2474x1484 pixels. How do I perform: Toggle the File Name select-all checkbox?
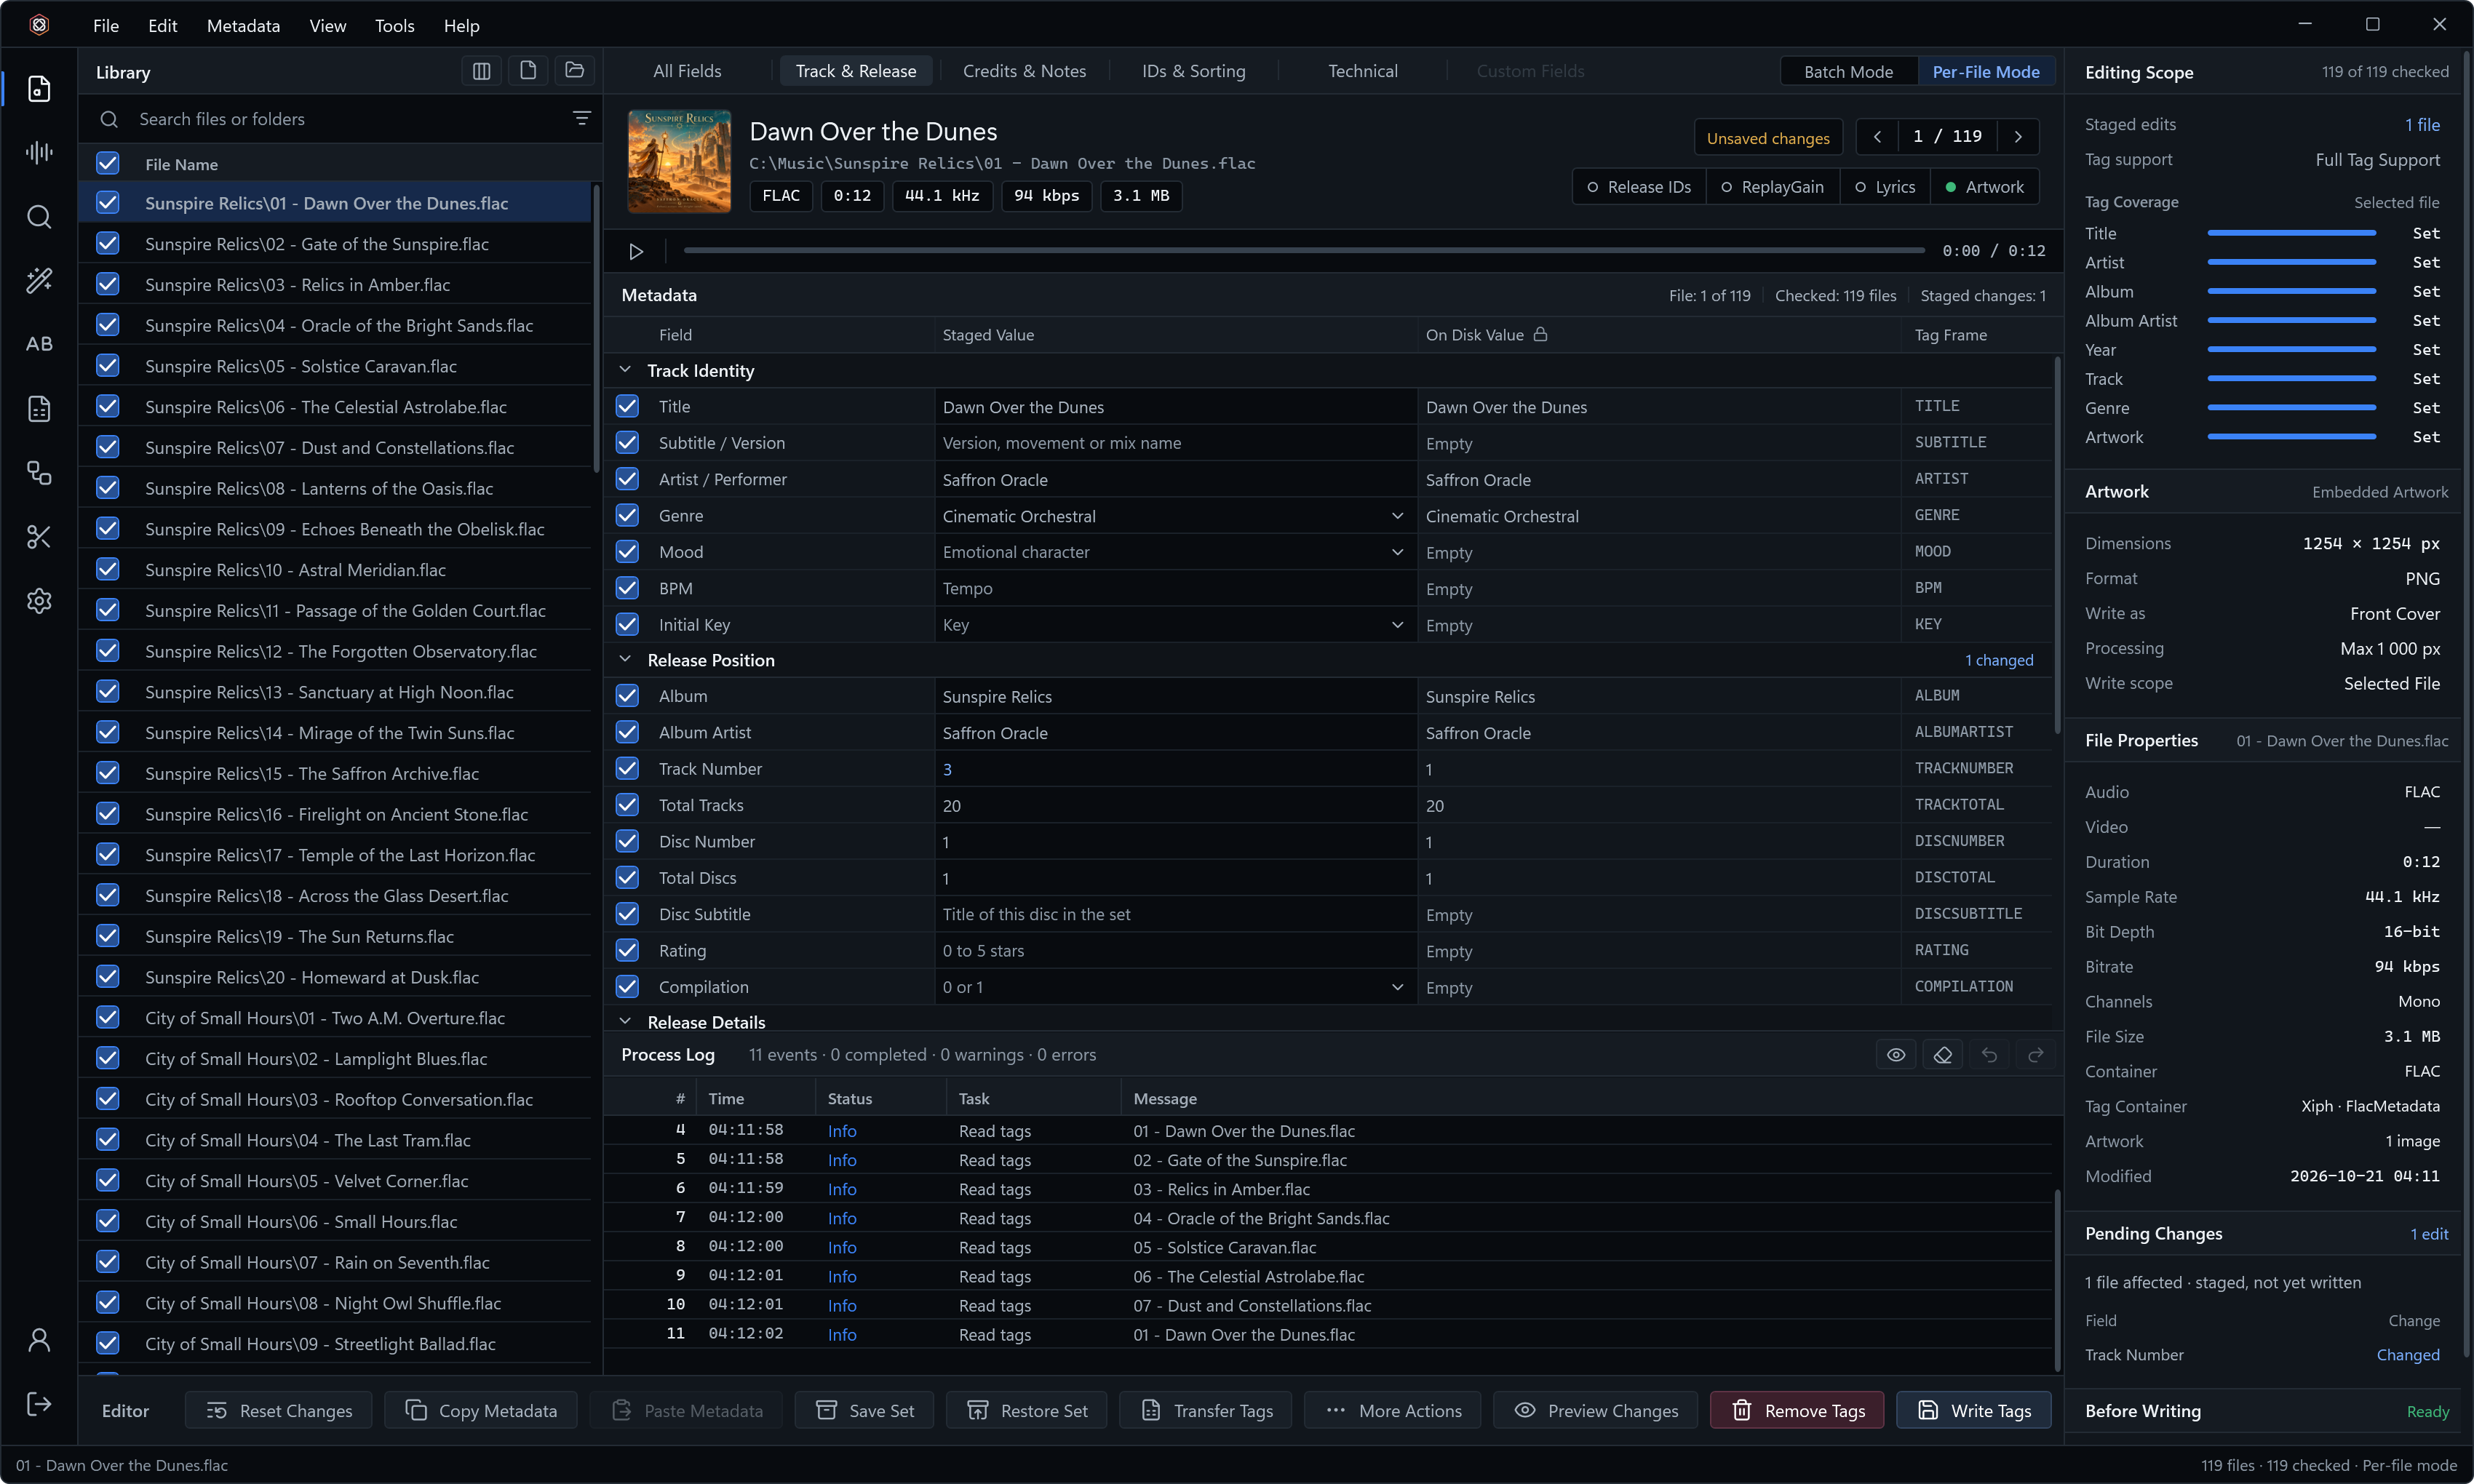108,163
